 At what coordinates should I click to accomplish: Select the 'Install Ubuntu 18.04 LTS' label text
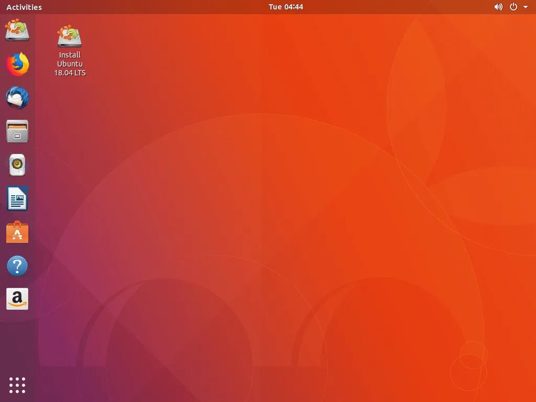(70, 64)
